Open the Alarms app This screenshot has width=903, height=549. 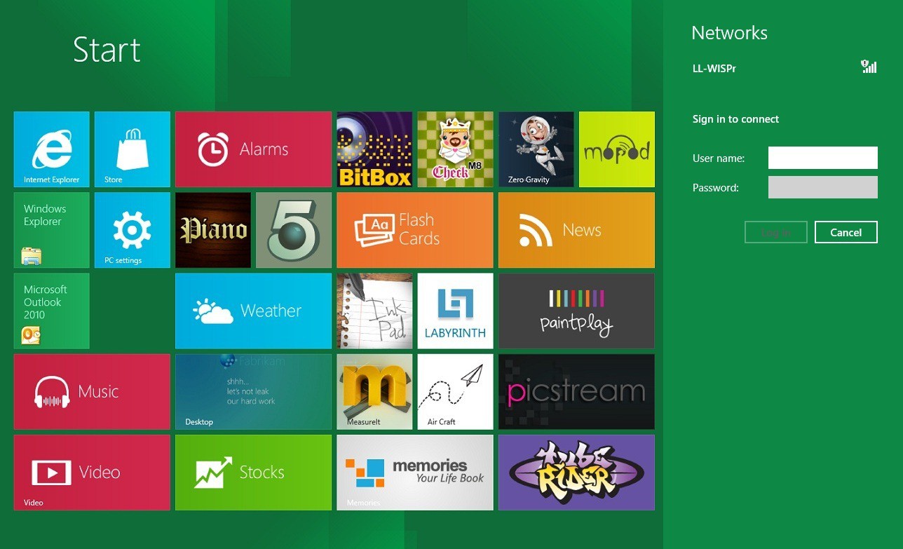(253, 149)
